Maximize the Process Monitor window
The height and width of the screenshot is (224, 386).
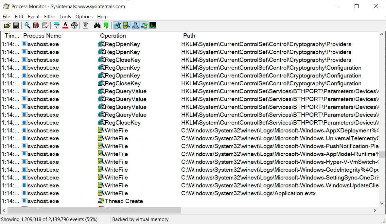click(x=357, y=6)
